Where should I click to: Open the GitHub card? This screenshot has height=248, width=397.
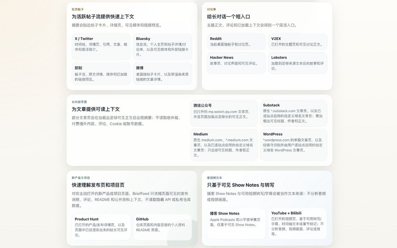162,227
